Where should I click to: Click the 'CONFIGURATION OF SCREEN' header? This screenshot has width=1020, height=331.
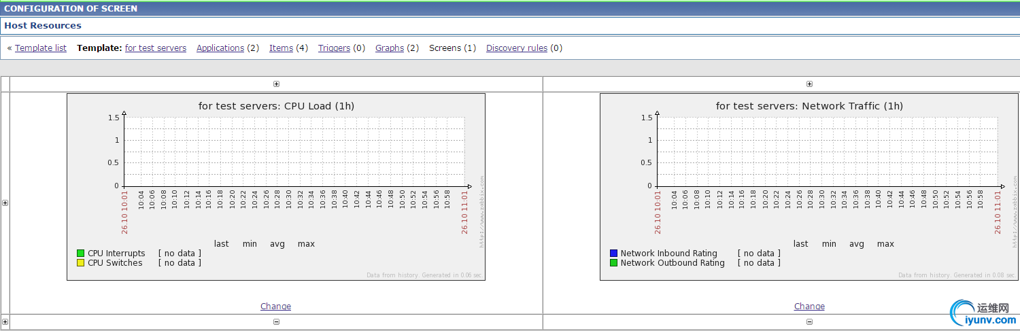pyautogui.click(x=71, y=9)
